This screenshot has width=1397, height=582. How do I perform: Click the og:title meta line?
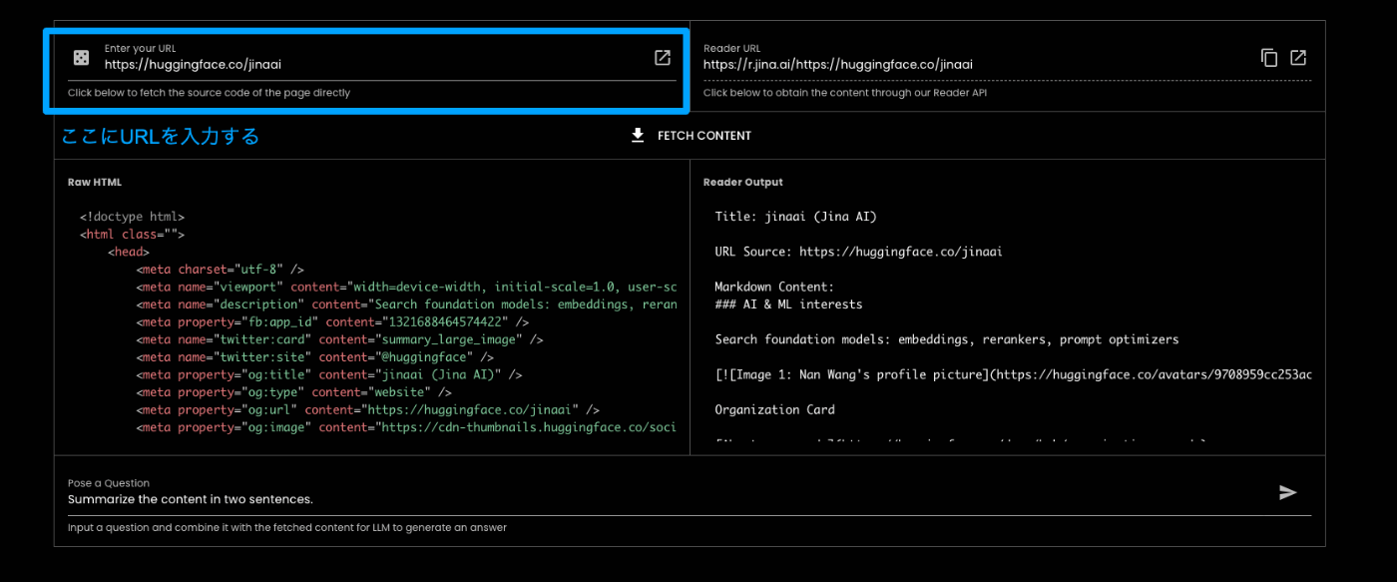tap(329, 375)
